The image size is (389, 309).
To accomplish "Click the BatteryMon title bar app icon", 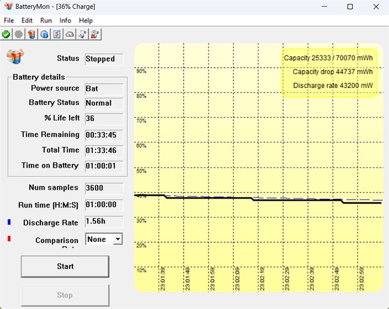I will click(8, 6).
